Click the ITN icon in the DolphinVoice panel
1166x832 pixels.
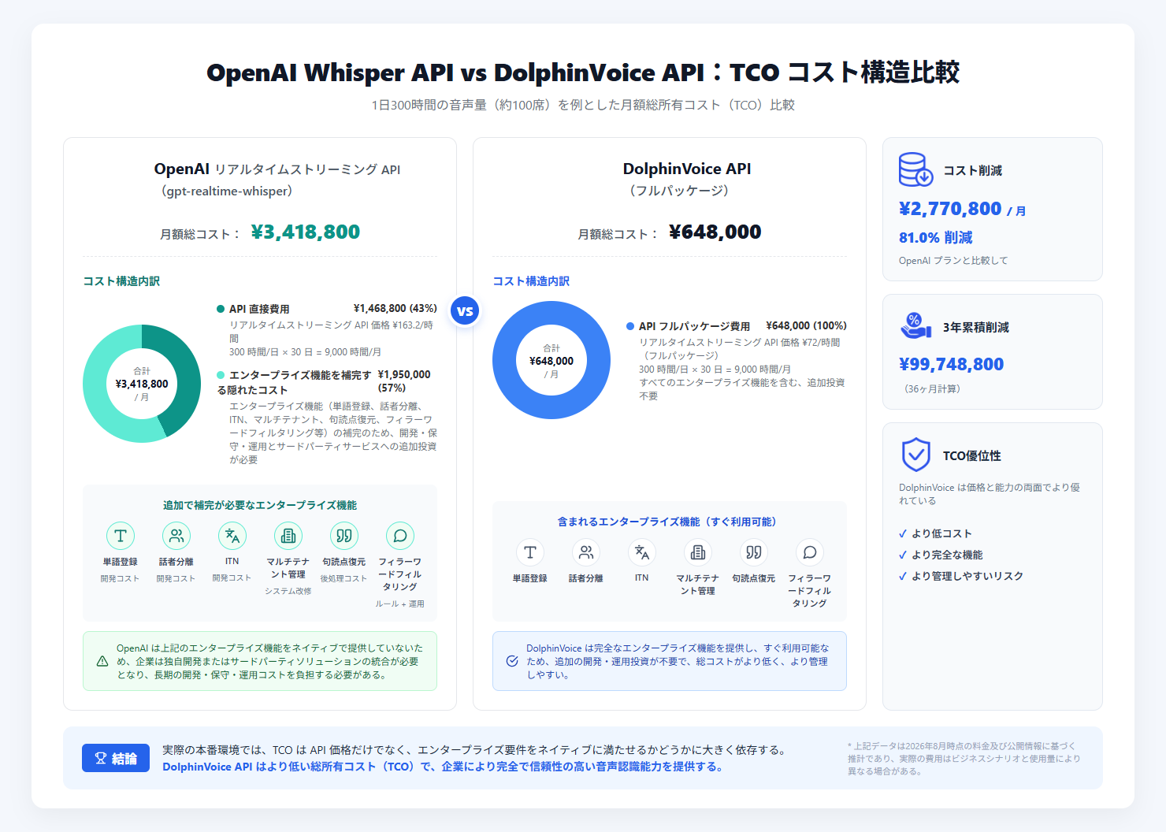tap(642, 552)
